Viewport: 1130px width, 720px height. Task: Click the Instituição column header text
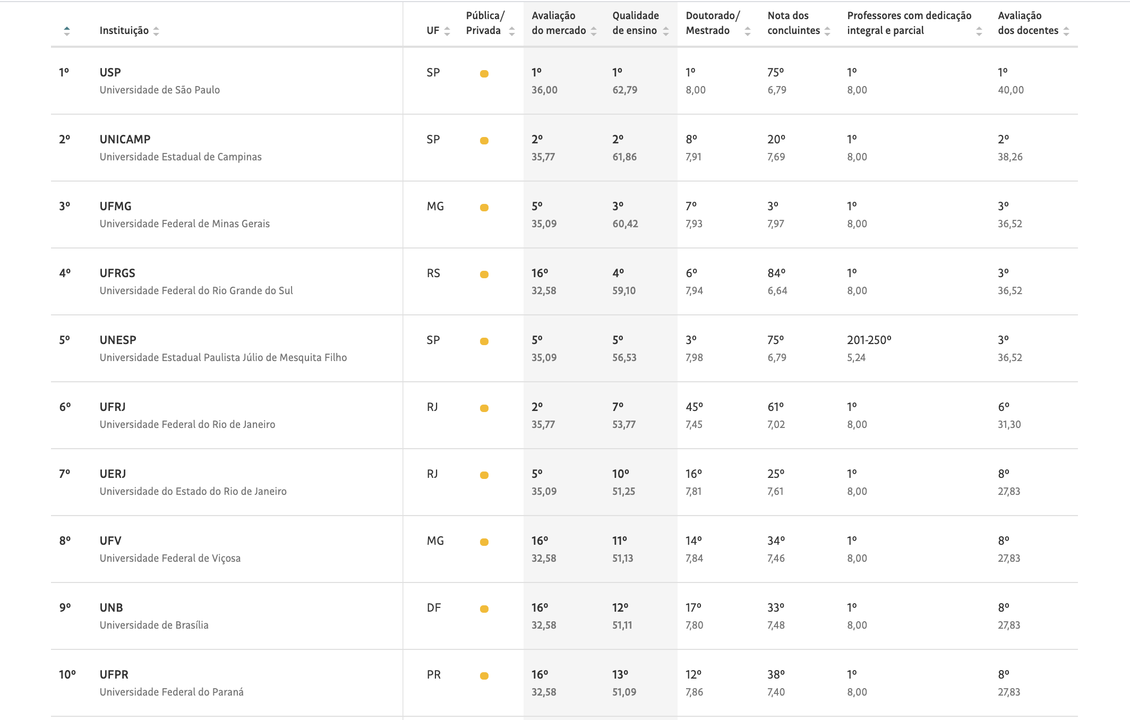click(x=124, y=31)
